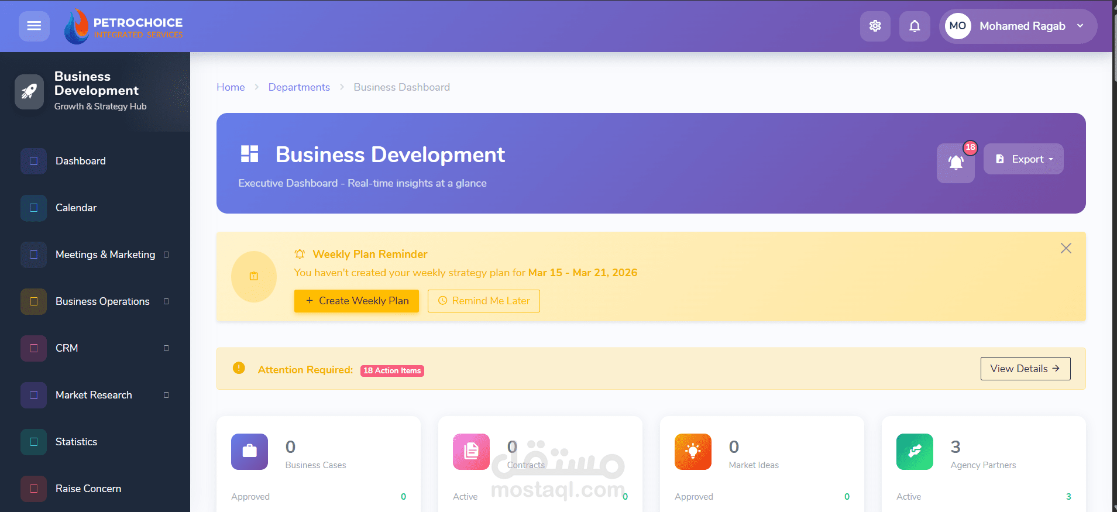
Task: Expand the CRM submenu
Action: (x=166, y=348)
